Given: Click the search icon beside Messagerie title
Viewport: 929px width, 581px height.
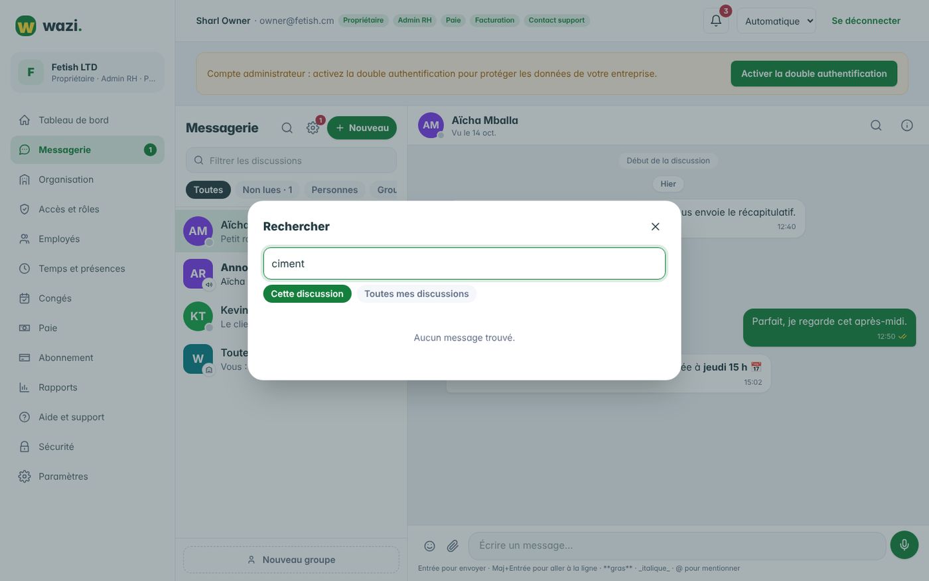Looking at the screenshot, I should tap(287, 127).
